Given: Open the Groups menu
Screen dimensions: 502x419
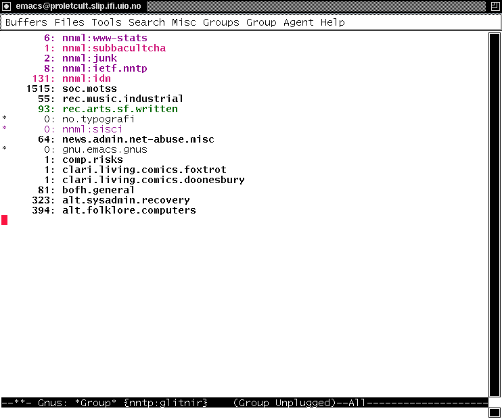Looking at the screenshot, I should point(221,22).
